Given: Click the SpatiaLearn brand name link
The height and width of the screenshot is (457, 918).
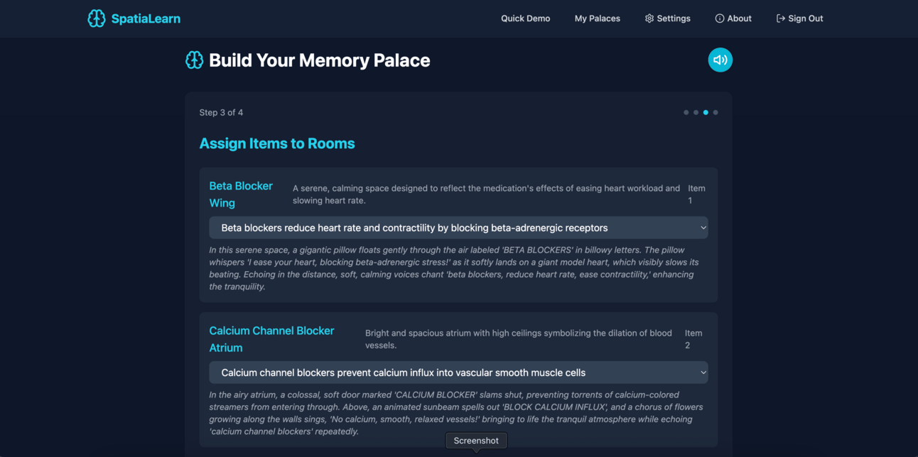Looking at the screenshot, I should tap(146, 18).
